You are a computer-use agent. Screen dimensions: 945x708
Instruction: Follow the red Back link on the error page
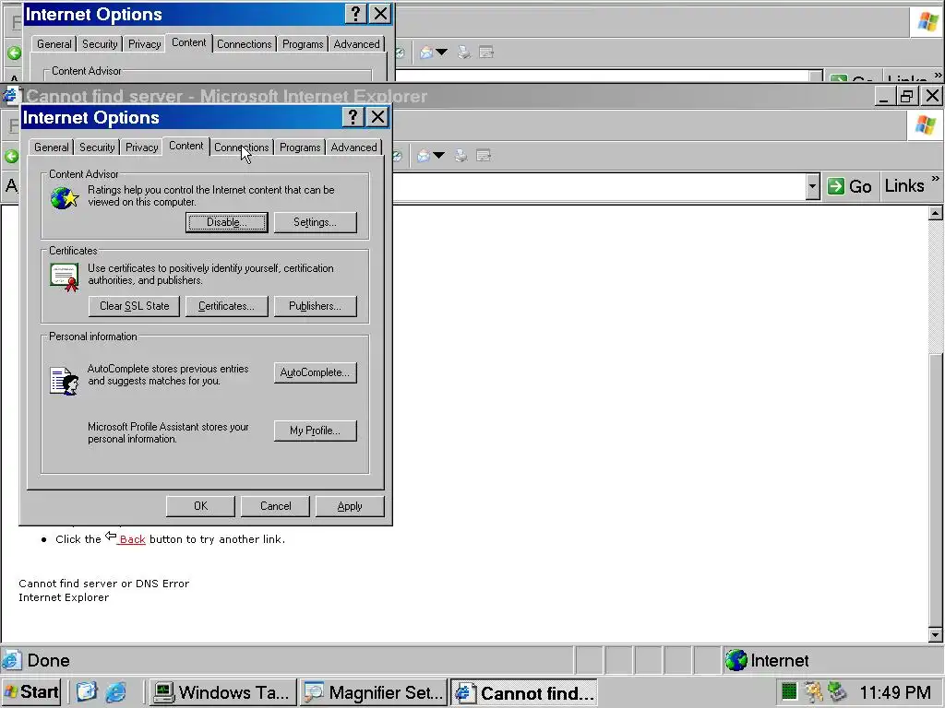[132, 539]
